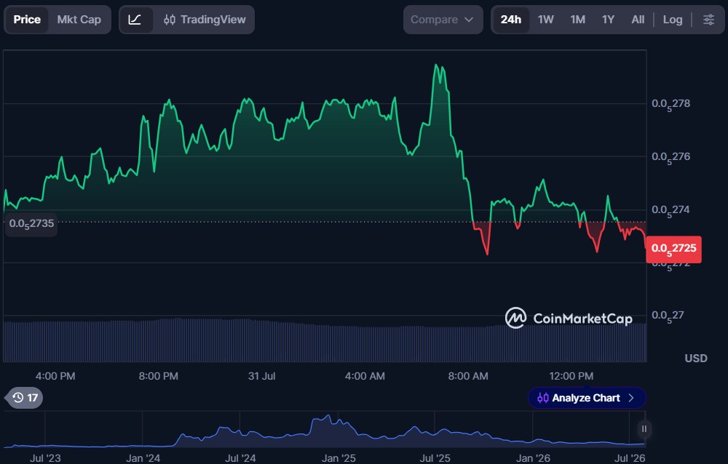This screenshot has height=464, width=728.
Task: Click the Jan '26 overview timeline label
Action: pos(533,458)
